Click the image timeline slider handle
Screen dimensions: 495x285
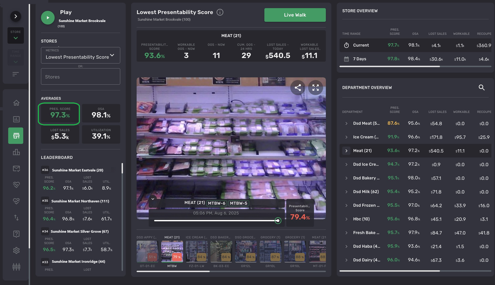pyautogui.click(x=278, y=221)
